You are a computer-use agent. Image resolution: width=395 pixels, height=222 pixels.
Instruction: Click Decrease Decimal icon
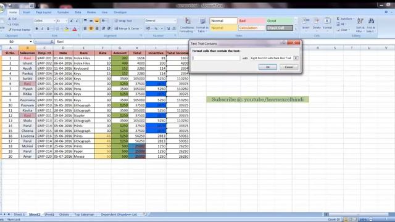[174, 29]
